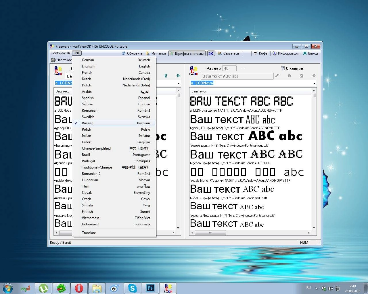Viewport: 368px width, 294px height.
Task: Select Thai language entry
Action: (114, 186)
